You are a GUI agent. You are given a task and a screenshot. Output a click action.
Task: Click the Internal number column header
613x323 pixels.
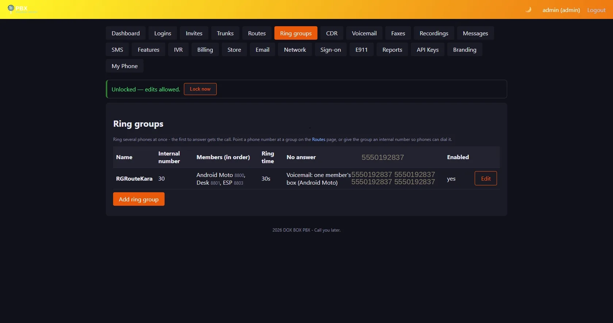click(169, 157)
